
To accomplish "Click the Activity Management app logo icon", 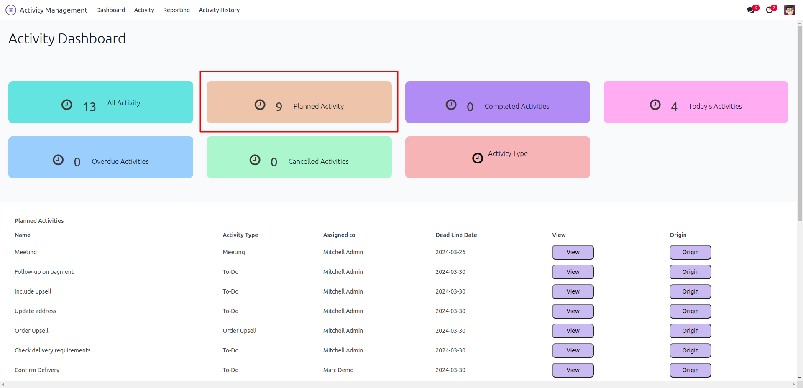I will (11, 10).
